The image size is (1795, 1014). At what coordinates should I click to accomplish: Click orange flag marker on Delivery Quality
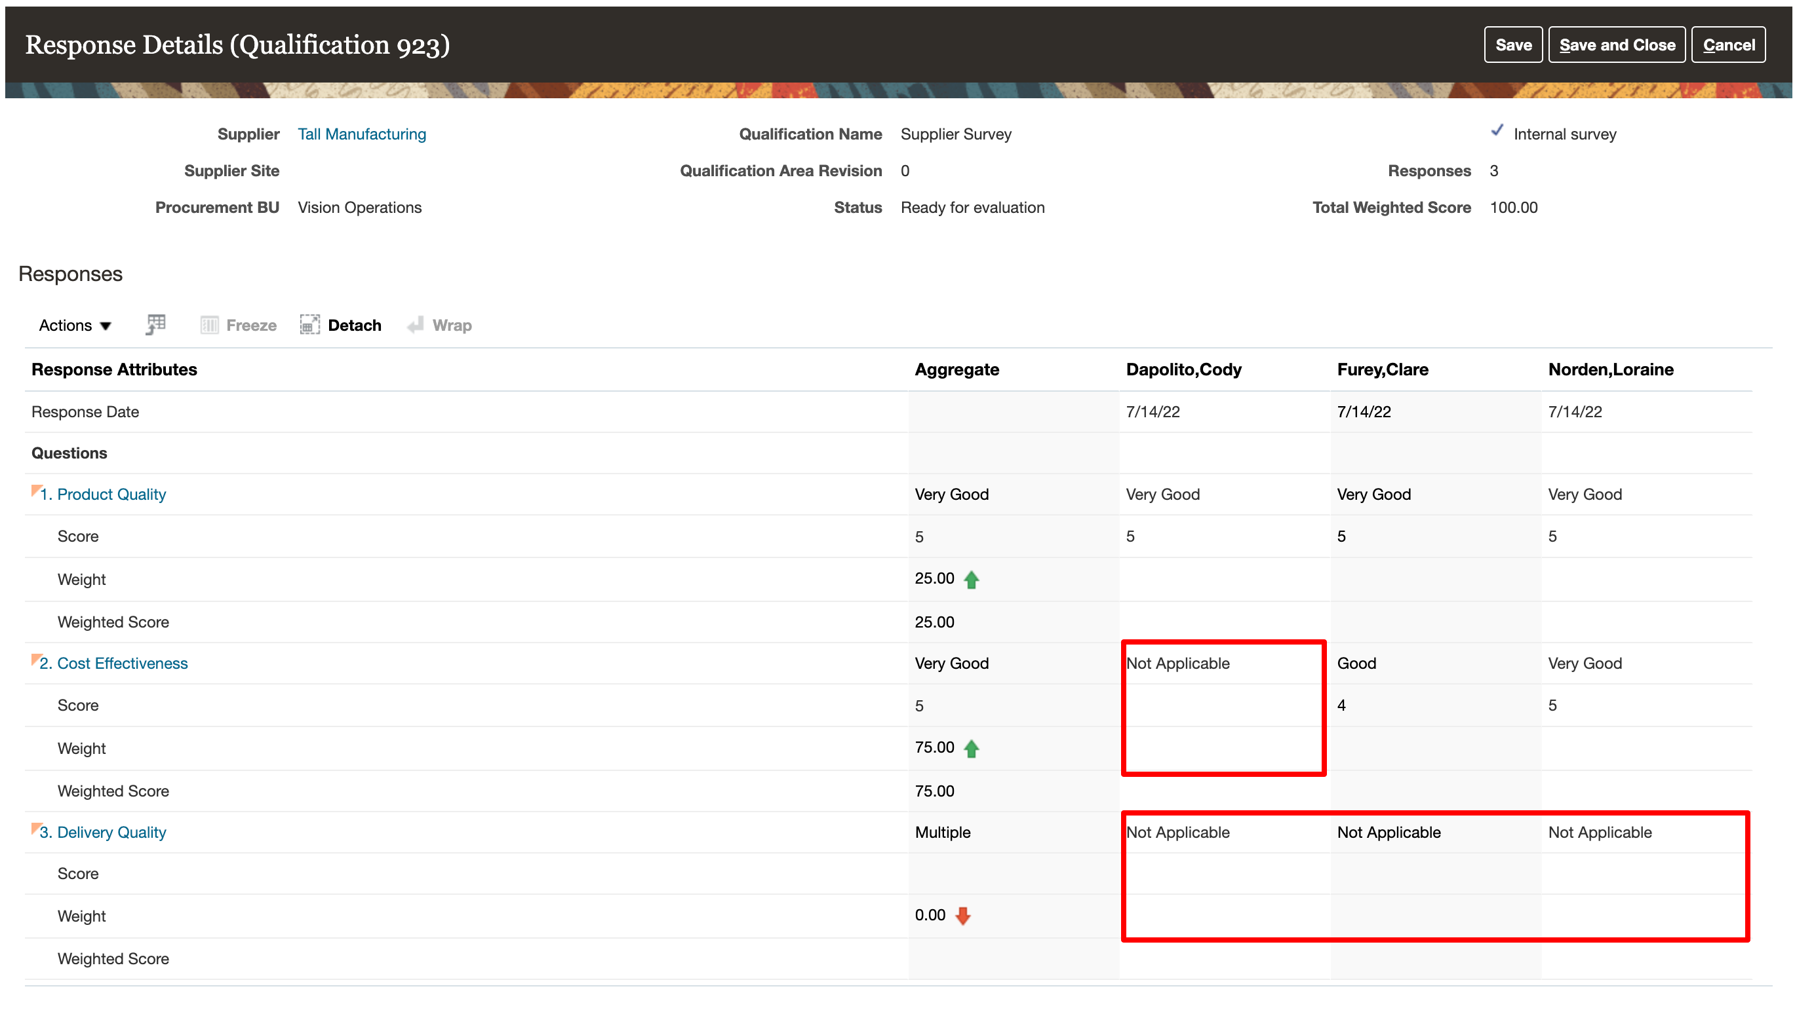36,828
